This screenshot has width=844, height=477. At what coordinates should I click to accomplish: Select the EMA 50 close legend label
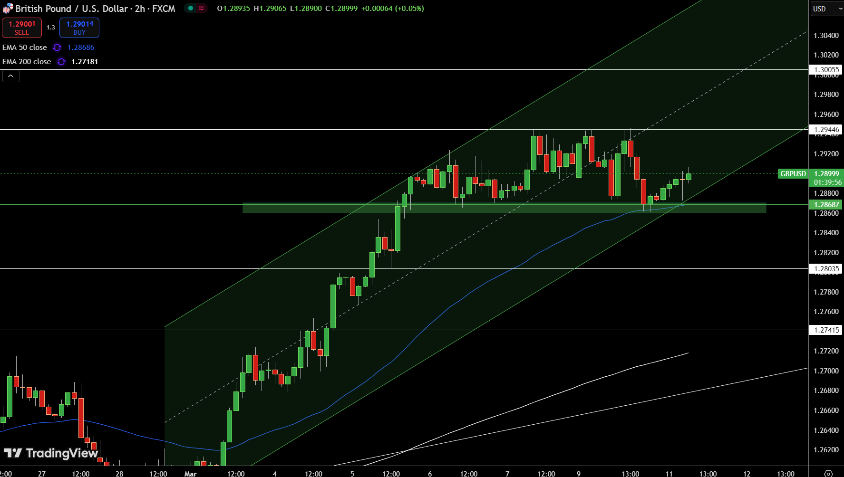point(25,48)
